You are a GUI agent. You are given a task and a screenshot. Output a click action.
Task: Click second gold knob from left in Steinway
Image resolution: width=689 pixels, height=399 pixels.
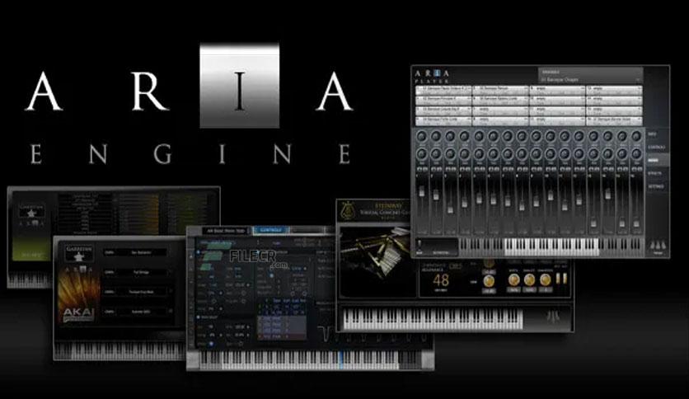tap(513, 280)
